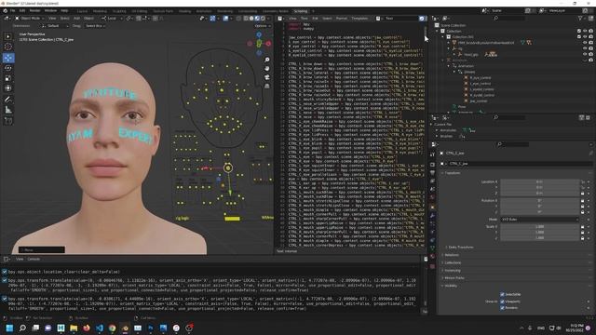The width and height of the screenshot is (596, 335).
Task: Open Windows taskbar search
Action: pyautogui.click(x=22, y=328)
